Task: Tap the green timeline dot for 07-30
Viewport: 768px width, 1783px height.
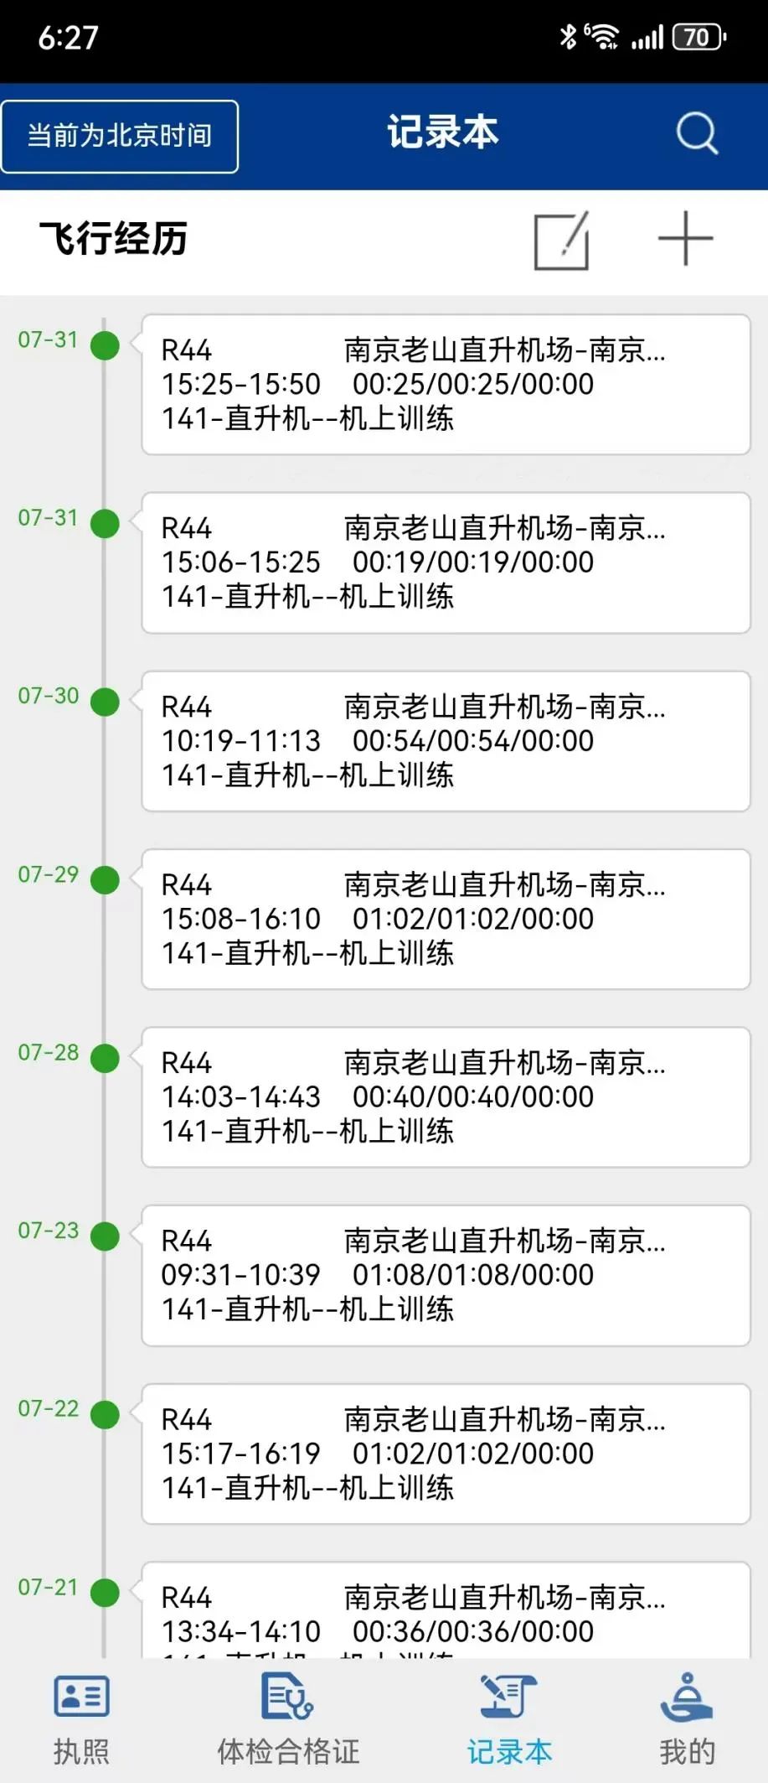Action: point(105,702)
